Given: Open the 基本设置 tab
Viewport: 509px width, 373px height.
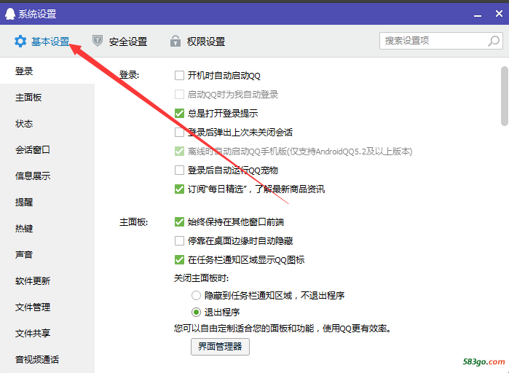Looking at the screenshot, I should [42, 42].
